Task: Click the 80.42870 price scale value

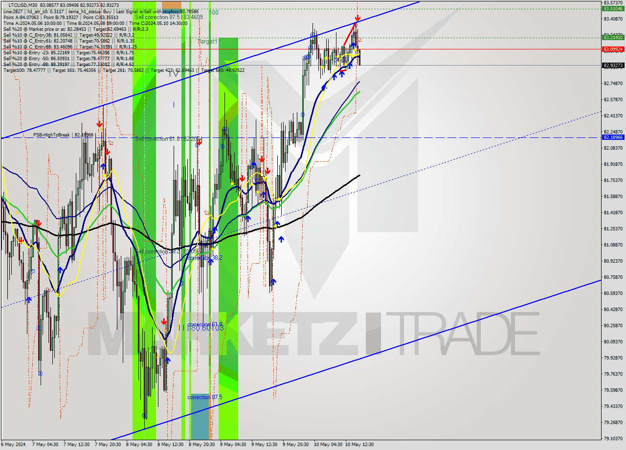Action: pos(613,310)
